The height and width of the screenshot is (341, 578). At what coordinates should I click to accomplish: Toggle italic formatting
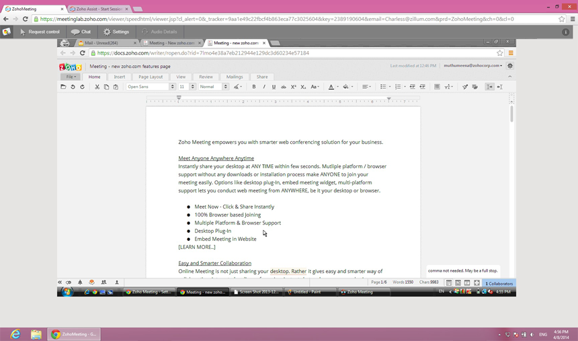pyautogui.click(x=264, y=87)
